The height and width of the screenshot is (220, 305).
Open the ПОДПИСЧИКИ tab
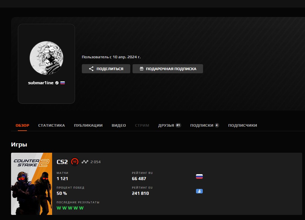[243, 125]
